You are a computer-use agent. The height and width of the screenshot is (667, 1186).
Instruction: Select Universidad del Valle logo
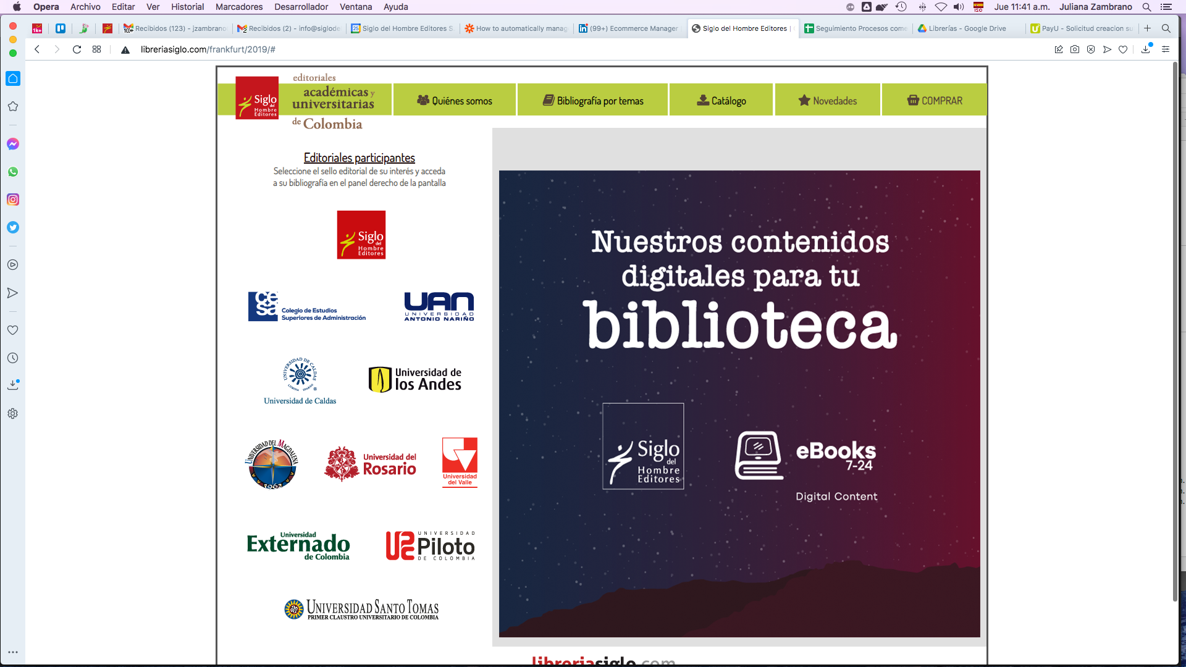[460, 463]
